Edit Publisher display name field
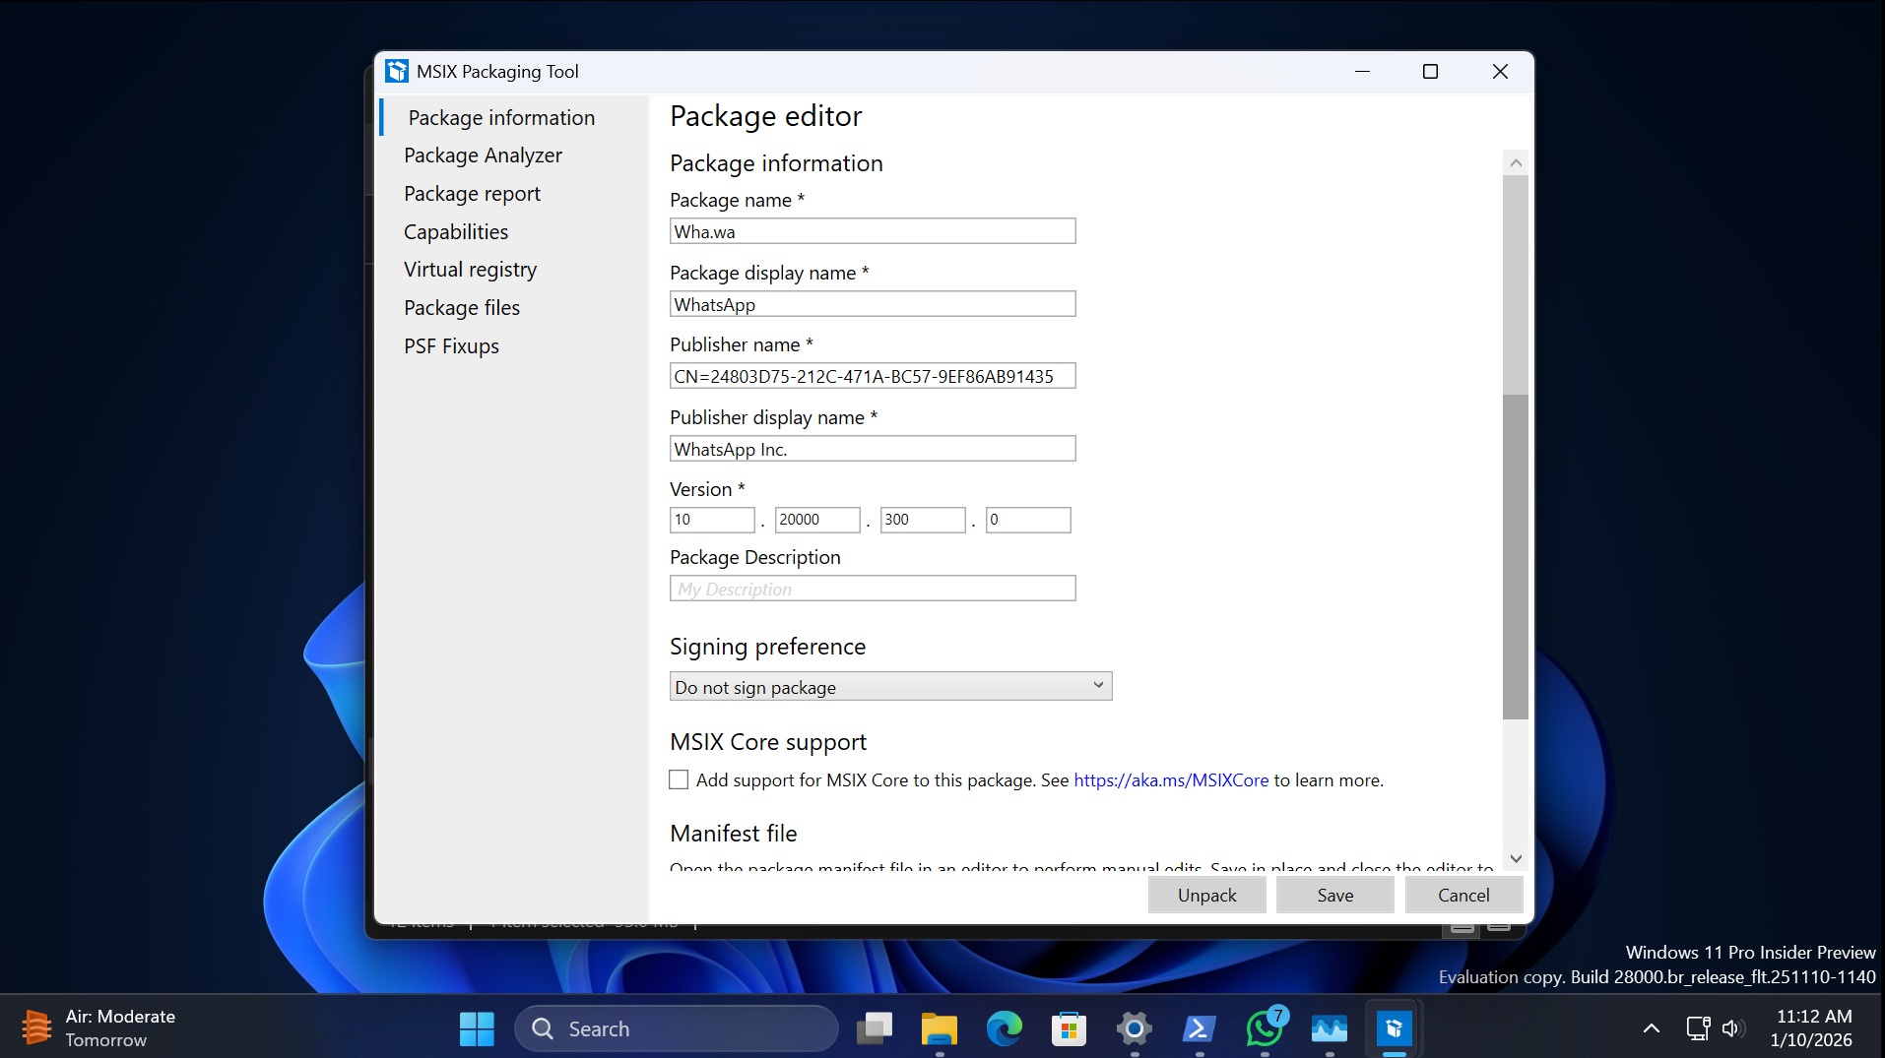This screenshot has height=1058, width=1885. tap(873, 449)
